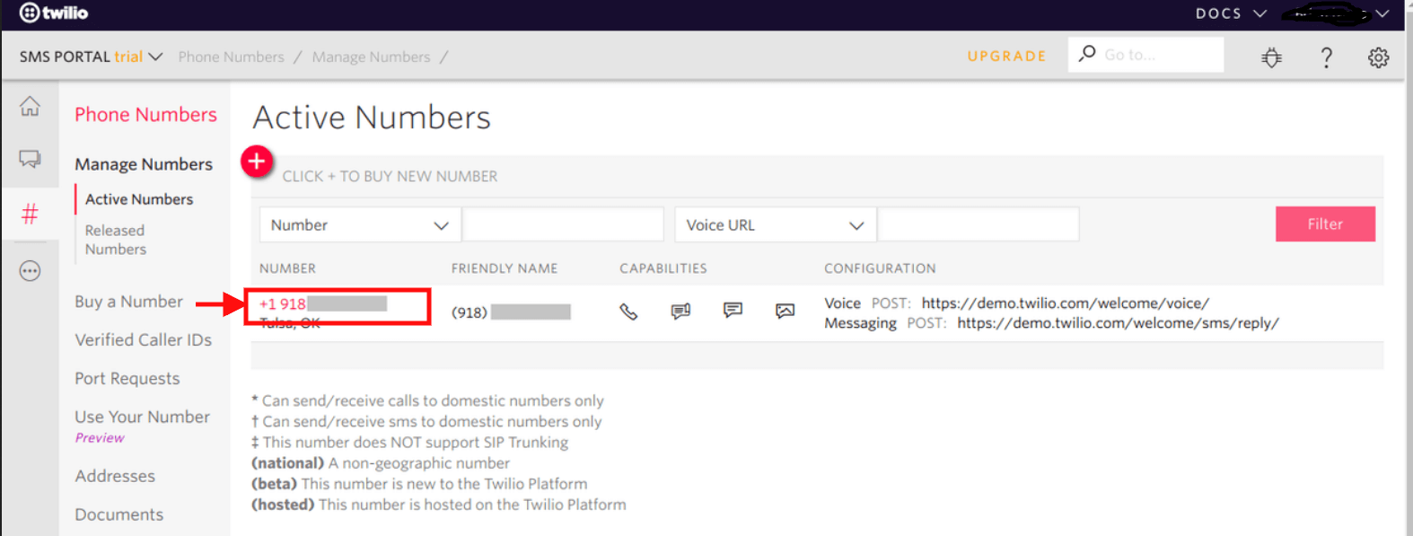Open the SMS PORTAL project switcher

91,57
